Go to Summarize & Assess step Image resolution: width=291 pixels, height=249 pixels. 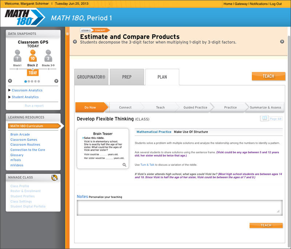(x=266, y=107)
